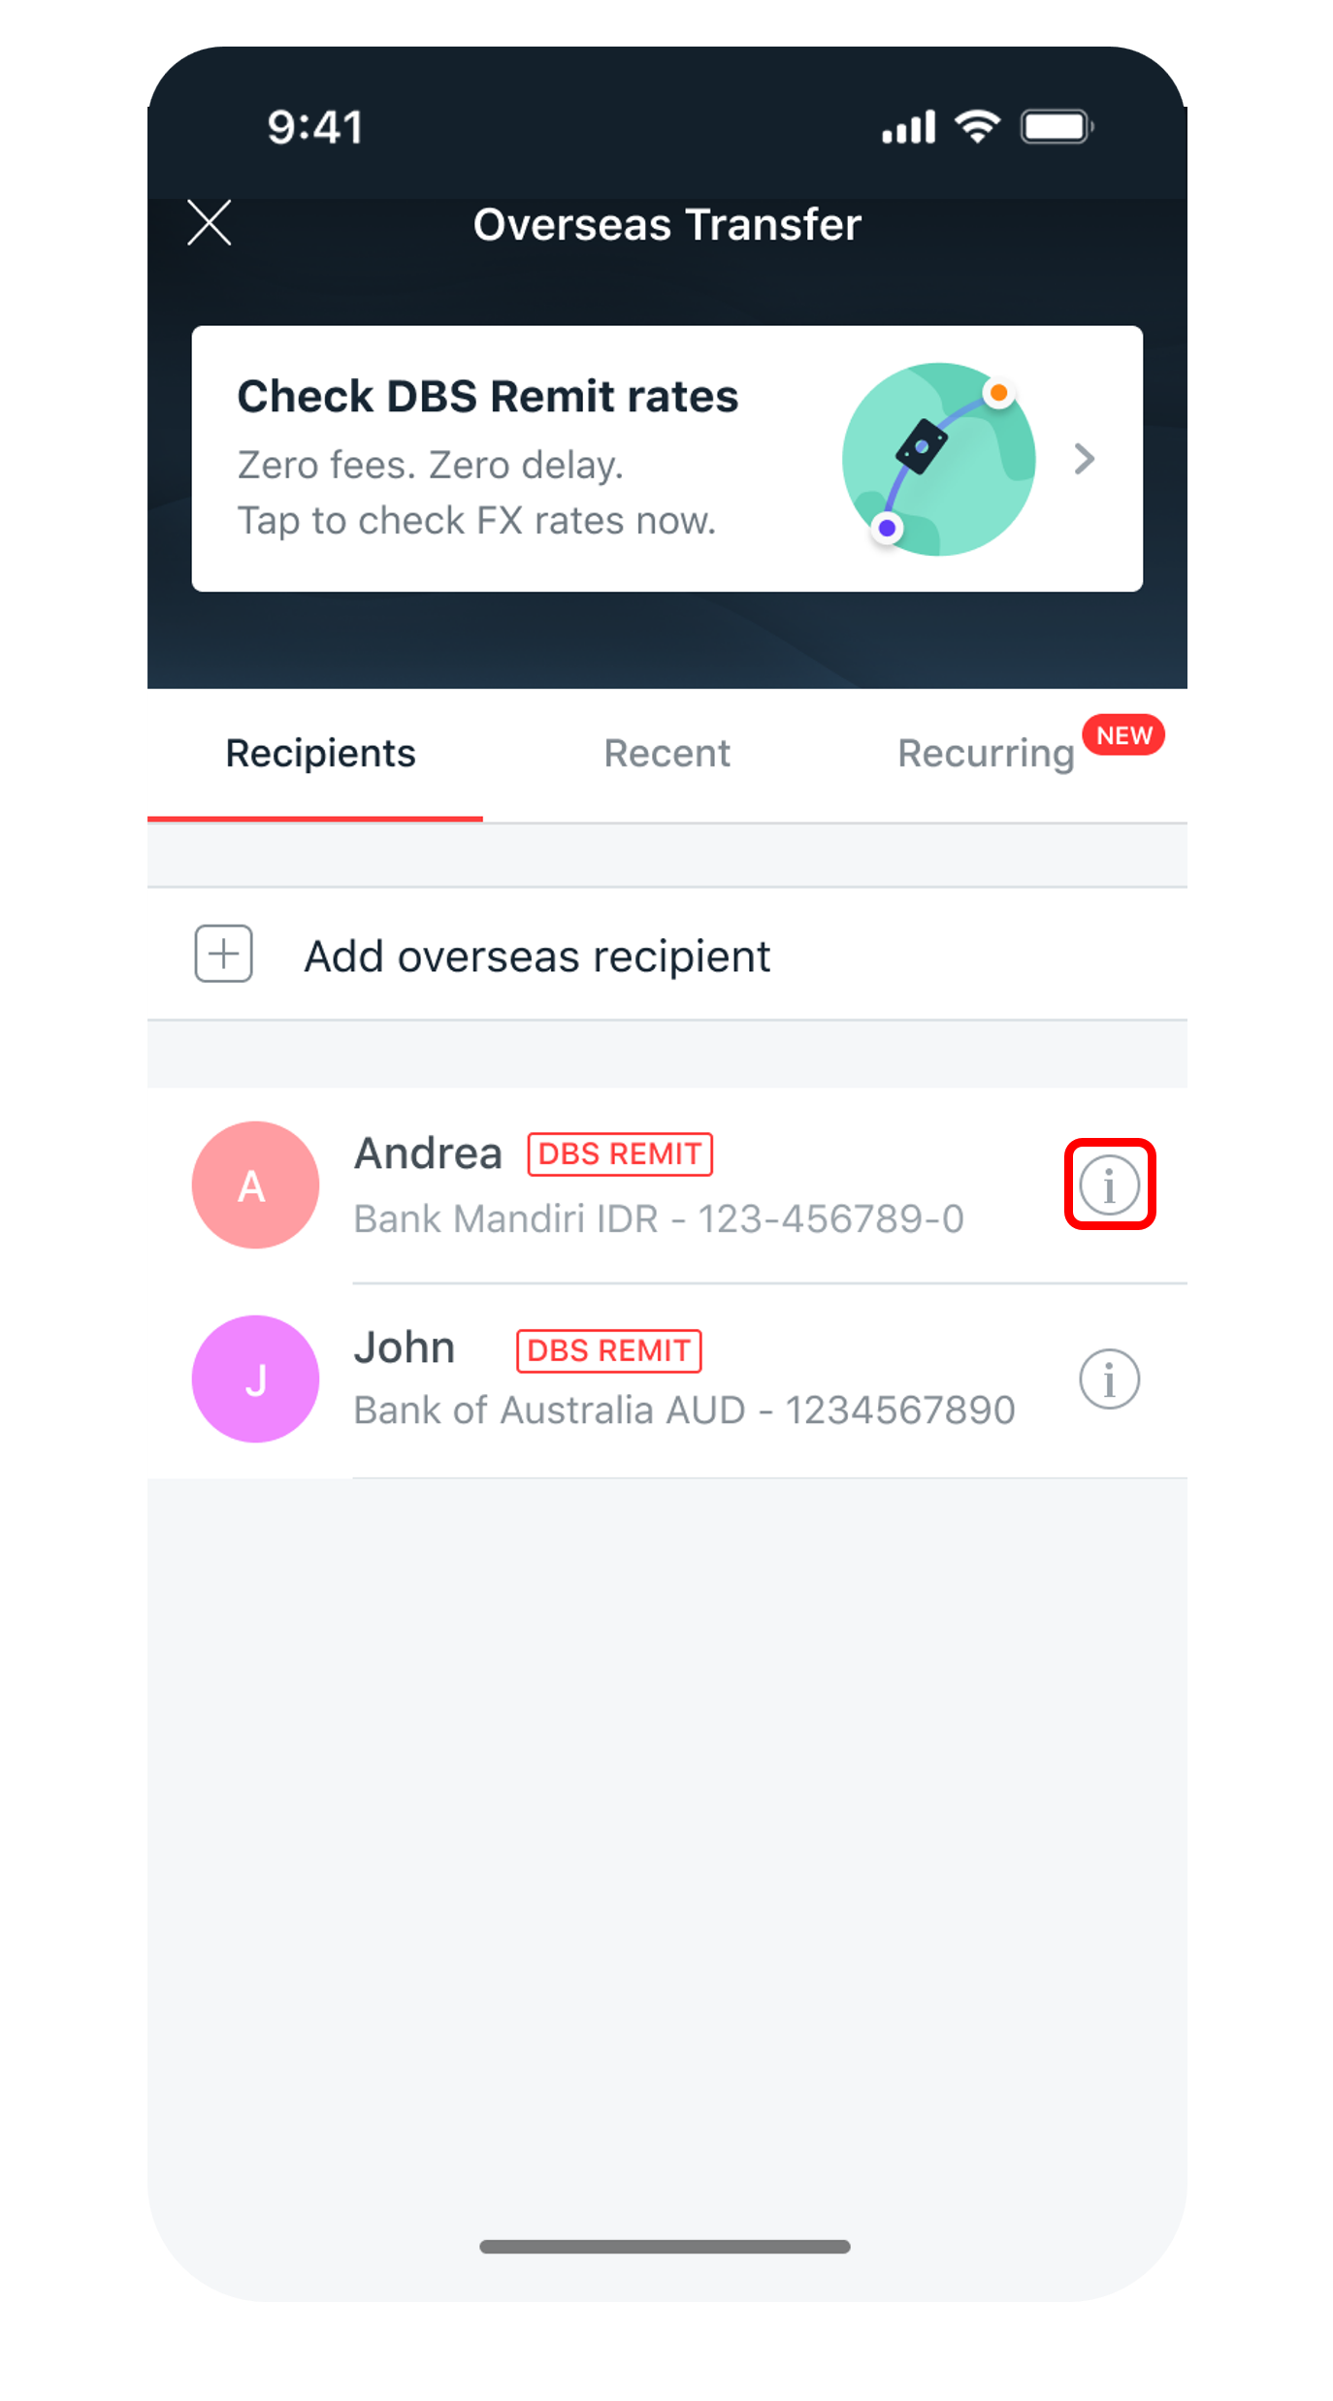Screen dimensions: 1333x2401
Task: Close the Overseas Transfer screen
Action: pos(209,223)
